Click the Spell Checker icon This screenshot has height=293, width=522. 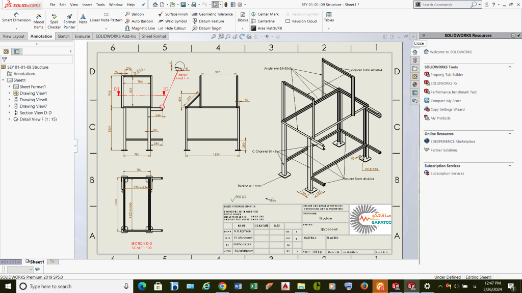[54, 21]
